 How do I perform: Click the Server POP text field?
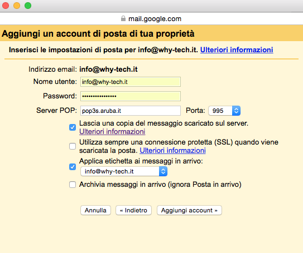[x=131, y=111]
